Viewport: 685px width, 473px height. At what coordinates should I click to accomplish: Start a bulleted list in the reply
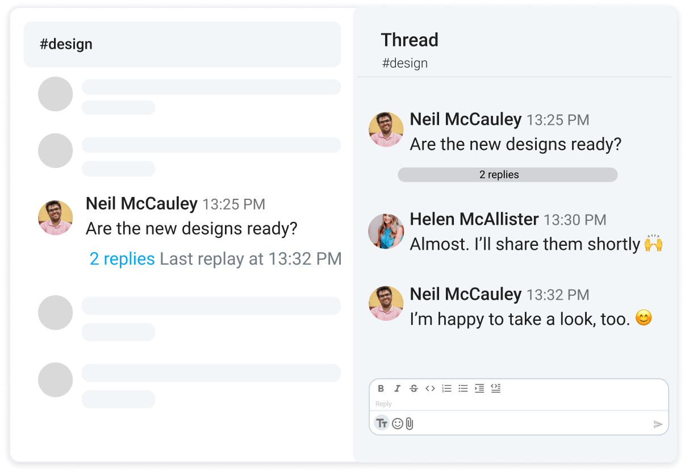463,388
